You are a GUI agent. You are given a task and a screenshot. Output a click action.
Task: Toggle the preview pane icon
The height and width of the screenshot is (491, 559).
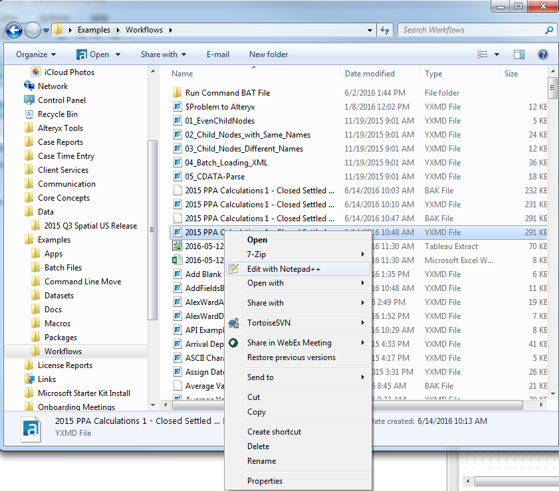point(518,54)
